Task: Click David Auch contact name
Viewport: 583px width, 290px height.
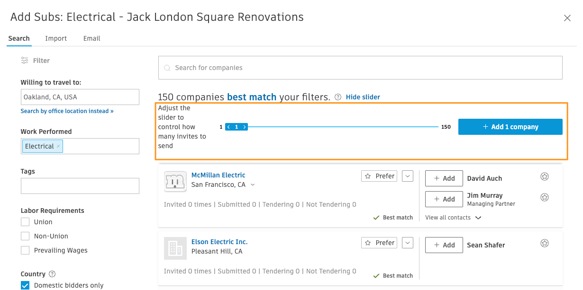Action: (x=484, y=178)
